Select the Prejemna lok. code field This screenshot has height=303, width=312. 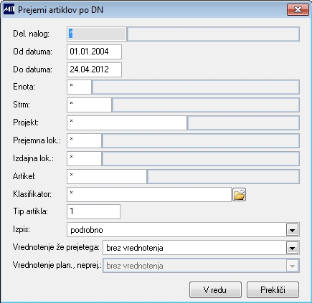pos(84,140)
